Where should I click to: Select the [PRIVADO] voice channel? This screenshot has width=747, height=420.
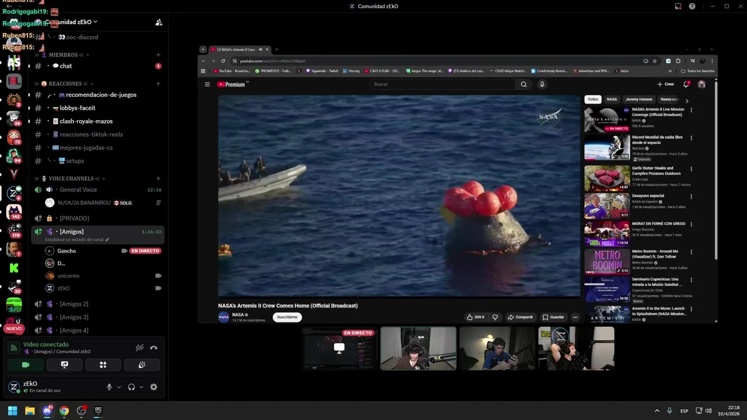click(x=97, y=218)
